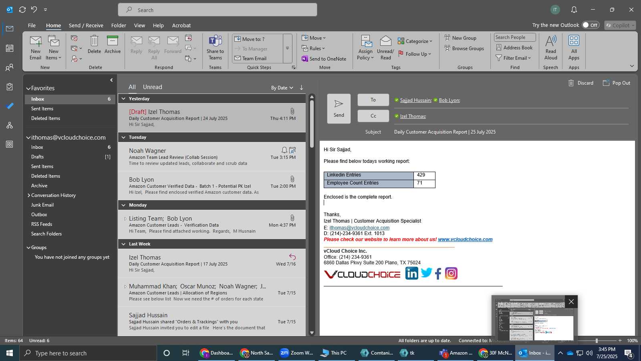The height and width of the screenshot is (361, 641).
Task: Open Noah Wagner's Amazon Team Lead Review message
Action: point(212,157)
